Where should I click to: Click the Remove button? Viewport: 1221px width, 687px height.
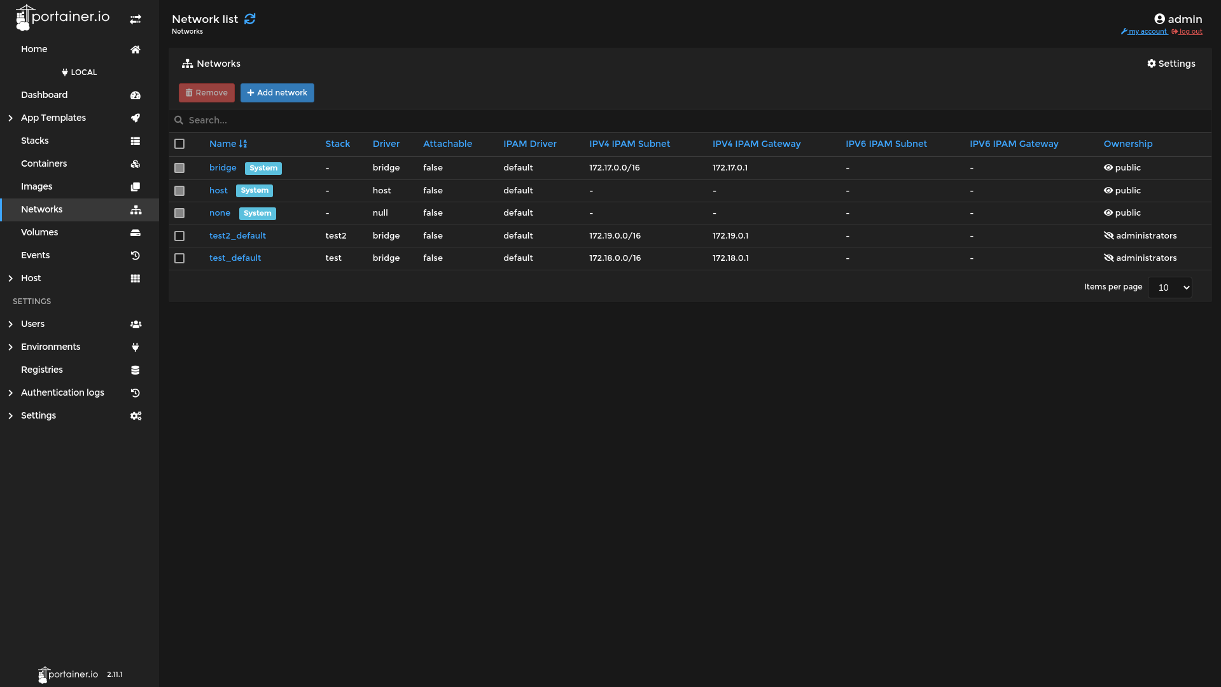click(x=207, y=93)
